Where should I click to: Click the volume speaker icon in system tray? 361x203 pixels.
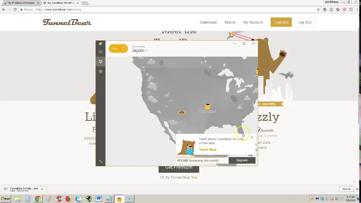pyautogui.click(x=341, y=199)
